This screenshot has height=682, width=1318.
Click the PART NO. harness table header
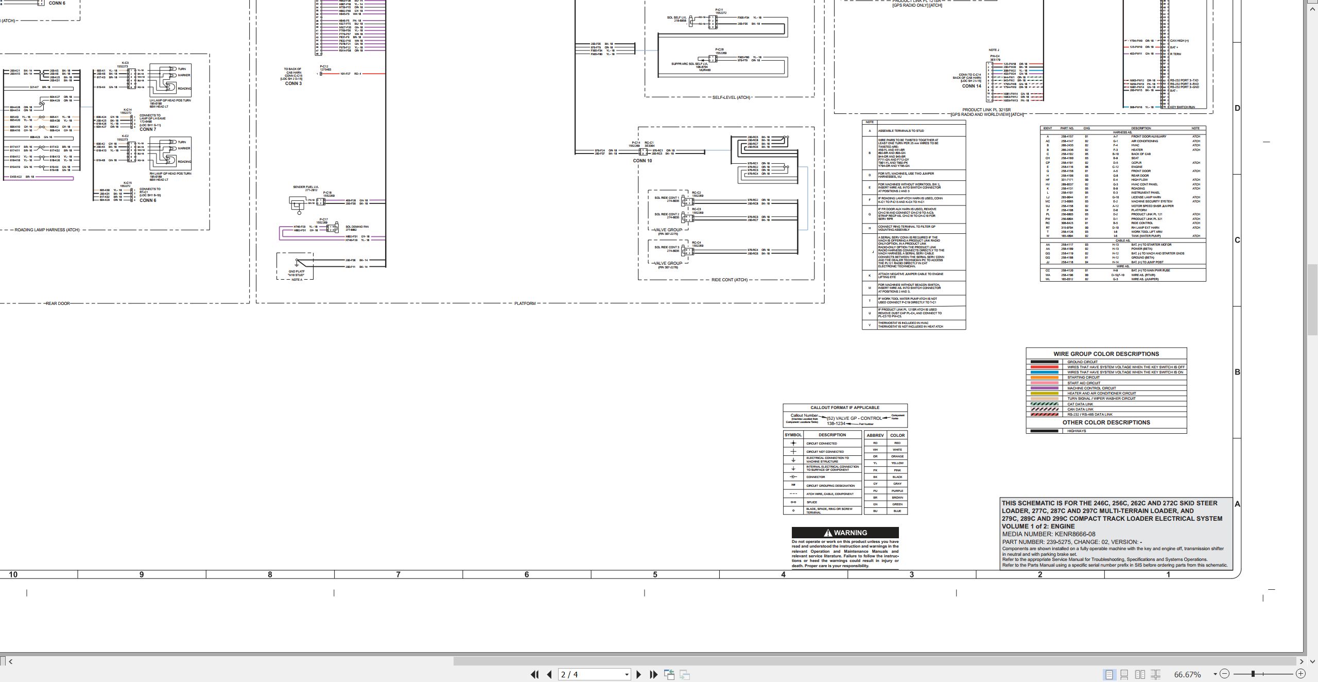pos(1067,128)
